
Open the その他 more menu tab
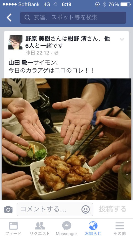point(120,228)
